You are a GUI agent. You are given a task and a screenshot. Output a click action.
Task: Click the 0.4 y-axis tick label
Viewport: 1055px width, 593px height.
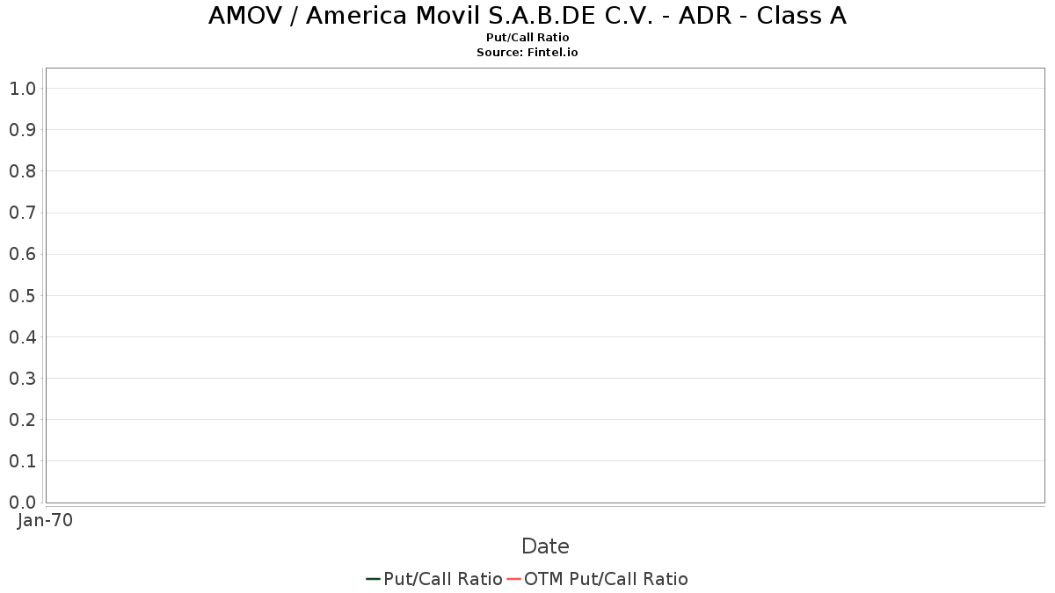coord(22,336)
